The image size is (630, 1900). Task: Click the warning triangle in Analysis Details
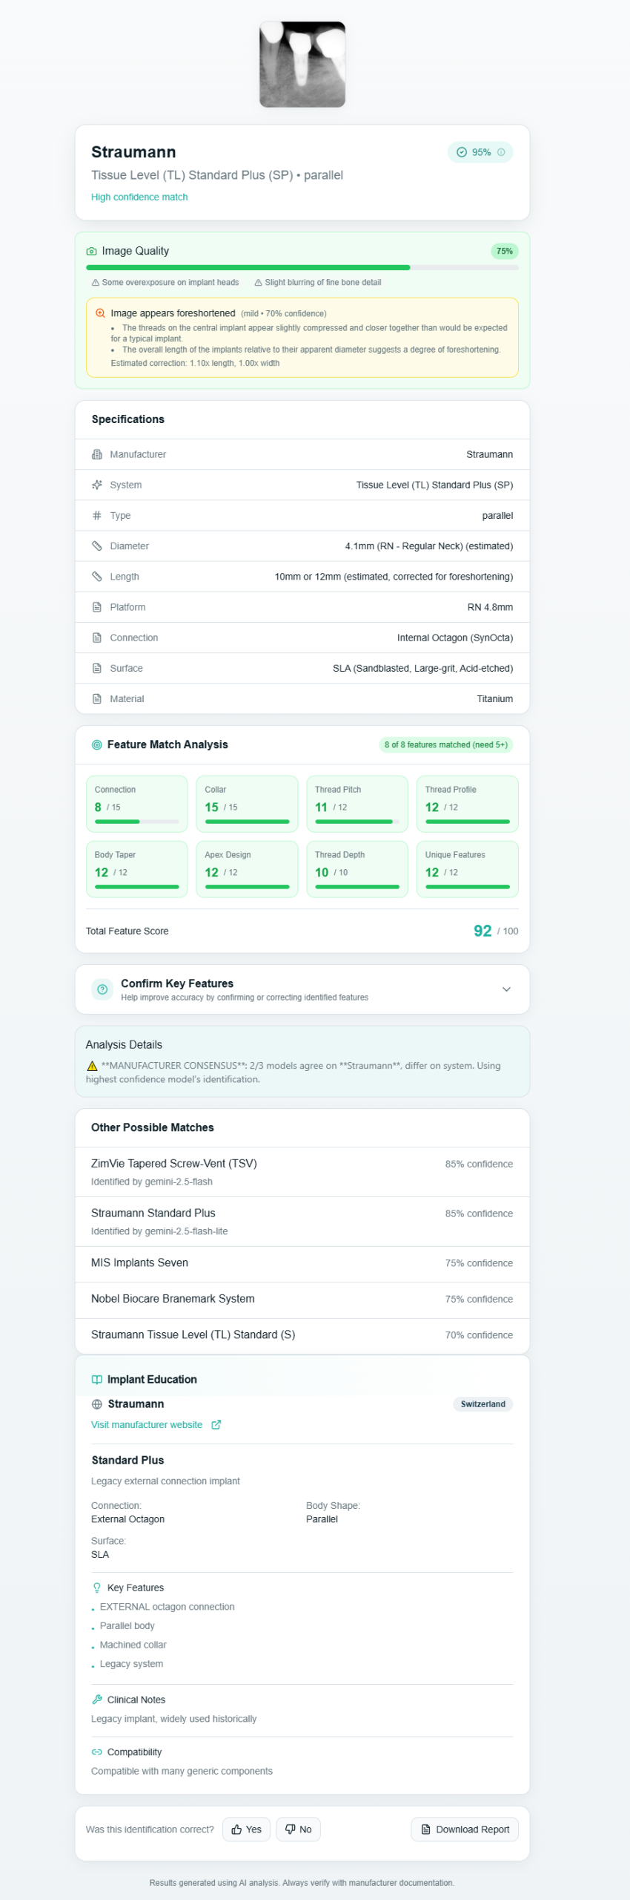(92, 1066)
